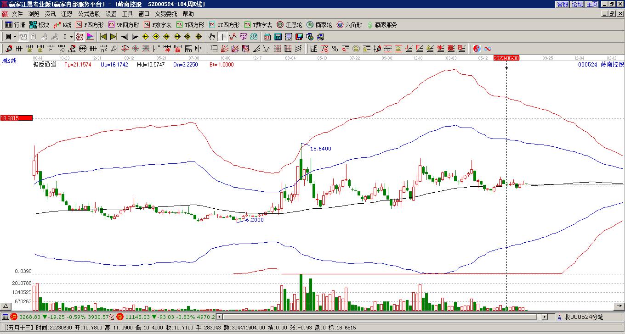Open the 资讯 menu

click(x=50, y=14)
